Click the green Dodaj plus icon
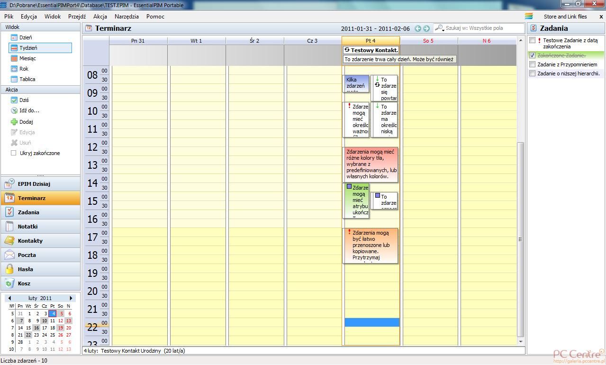 (x=14, y=122)
